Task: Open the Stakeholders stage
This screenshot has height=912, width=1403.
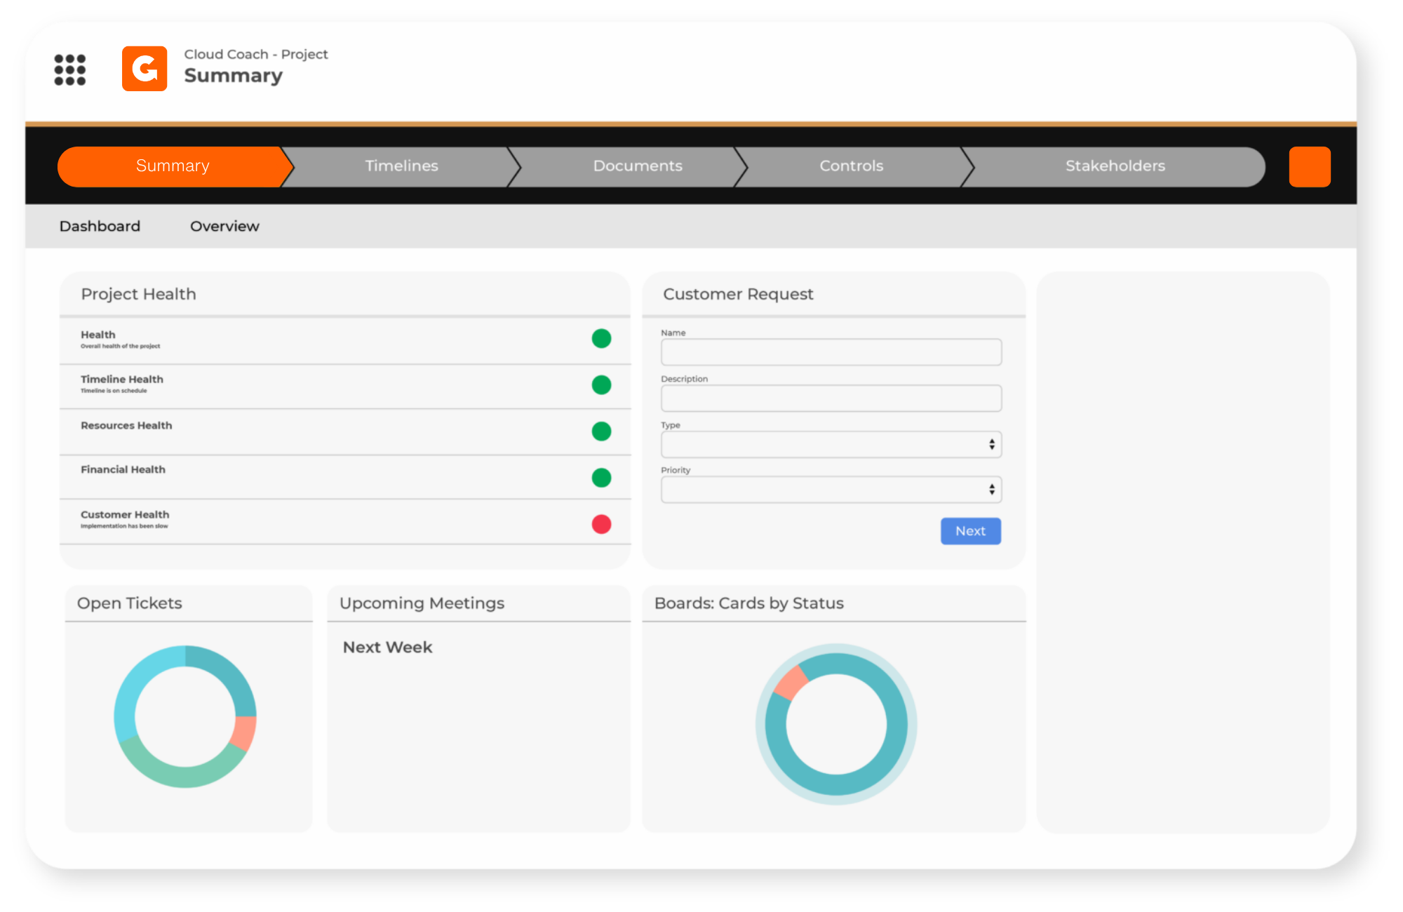Action: tap(1115, 166)
